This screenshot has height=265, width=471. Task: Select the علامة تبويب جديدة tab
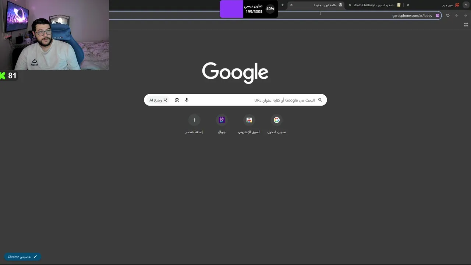(316, 5)
